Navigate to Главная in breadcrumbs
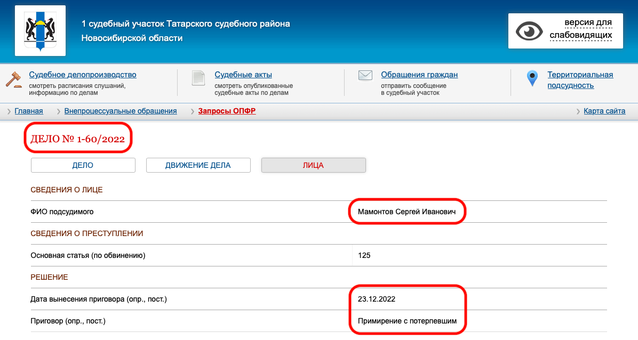This screenshot has height=340, width=638. (x=29, y=111)
